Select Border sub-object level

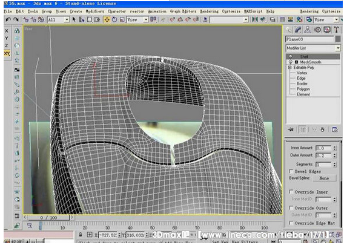coord(302,83)
